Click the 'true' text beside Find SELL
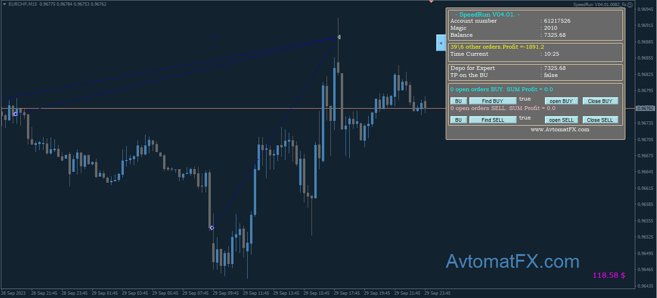 pos(525,118)
